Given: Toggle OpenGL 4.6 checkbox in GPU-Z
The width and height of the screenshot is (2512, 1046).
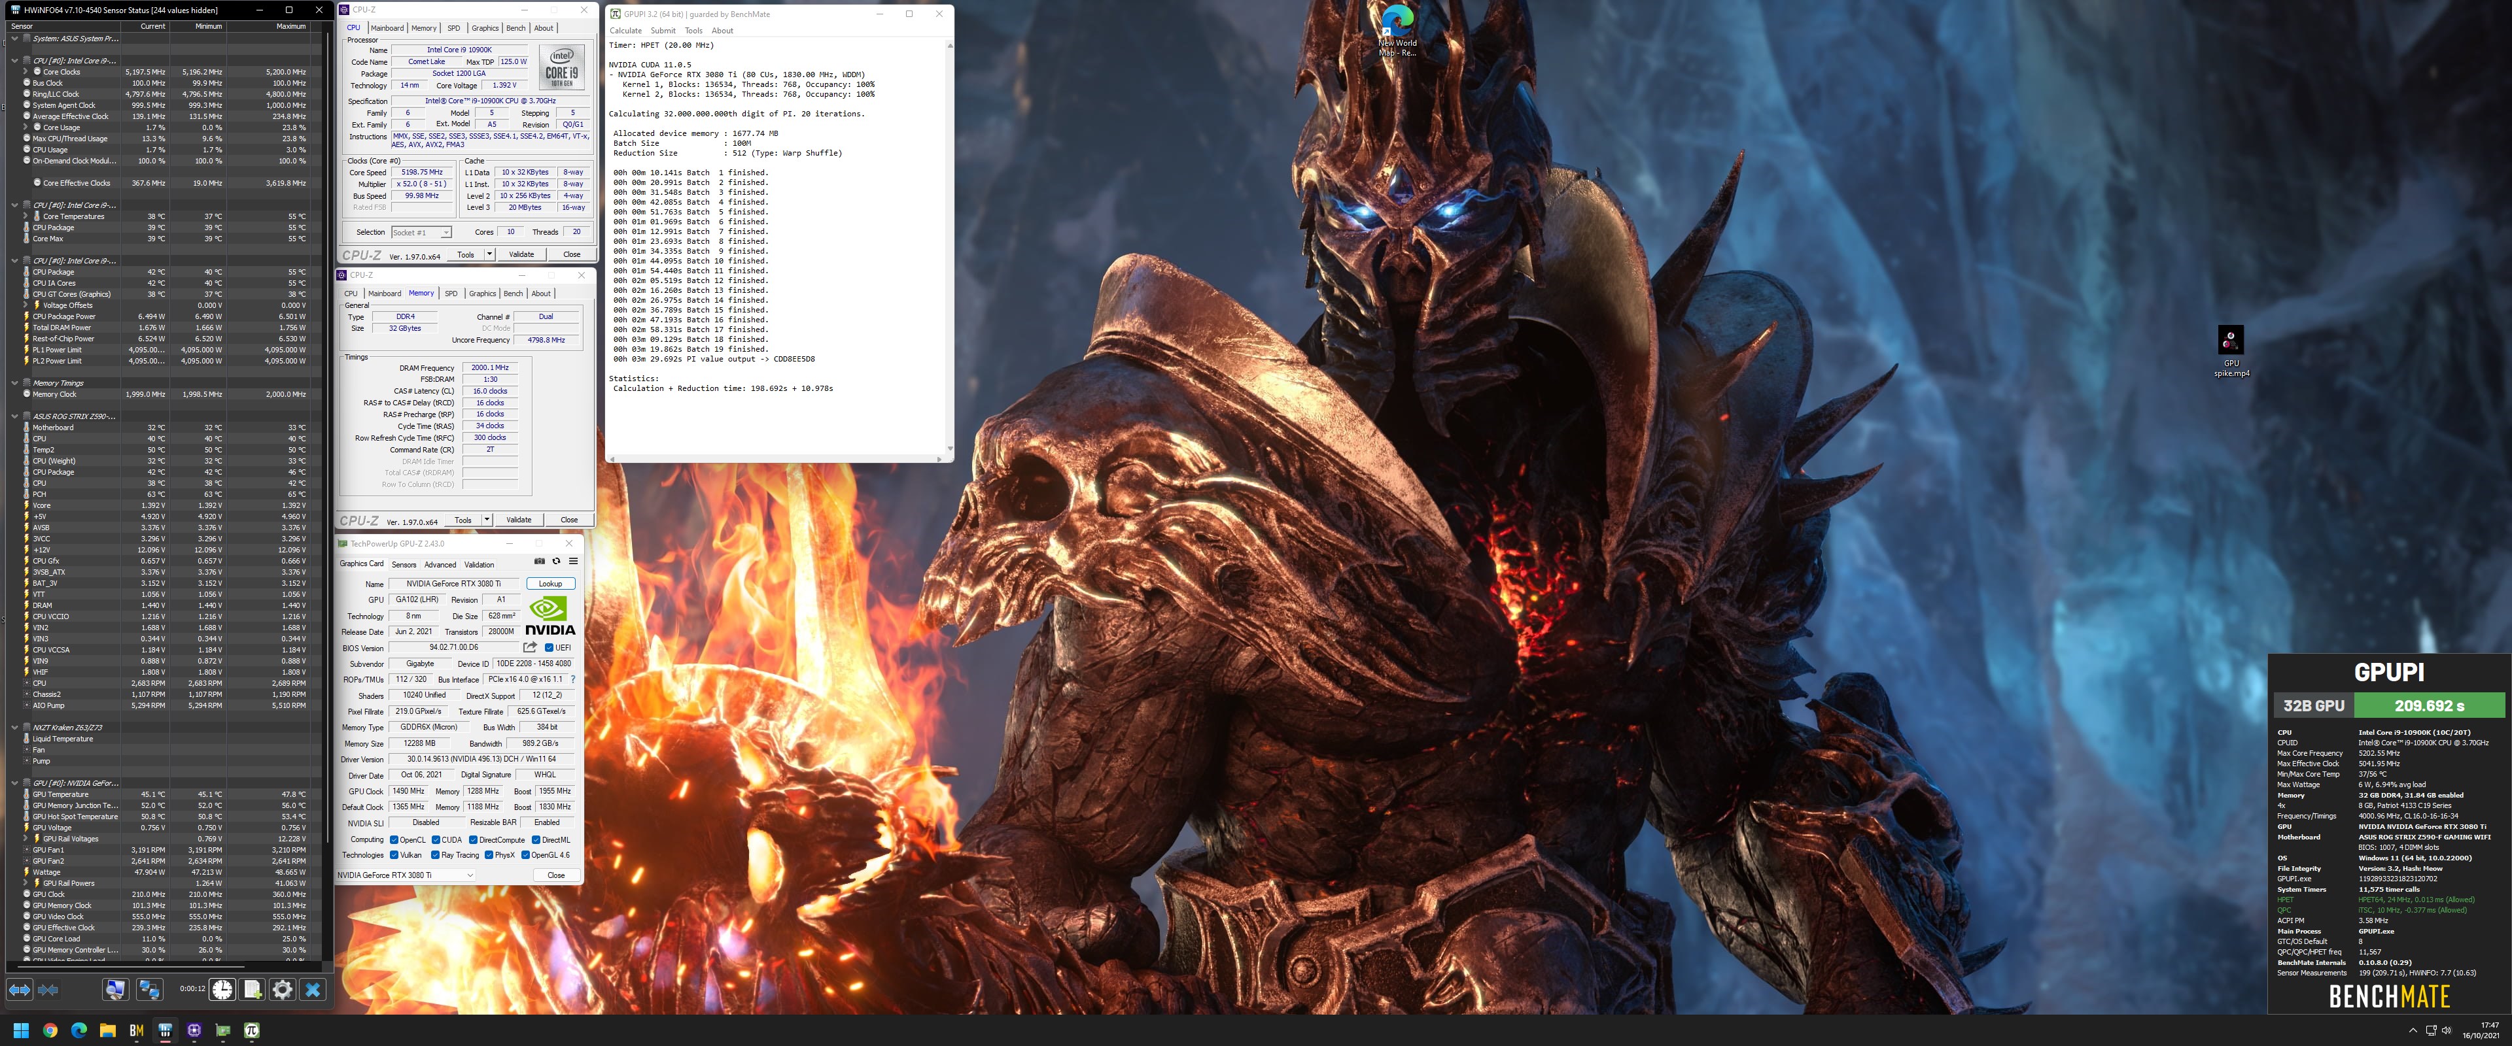Looking at the screenshot, I should coord(525,855).
